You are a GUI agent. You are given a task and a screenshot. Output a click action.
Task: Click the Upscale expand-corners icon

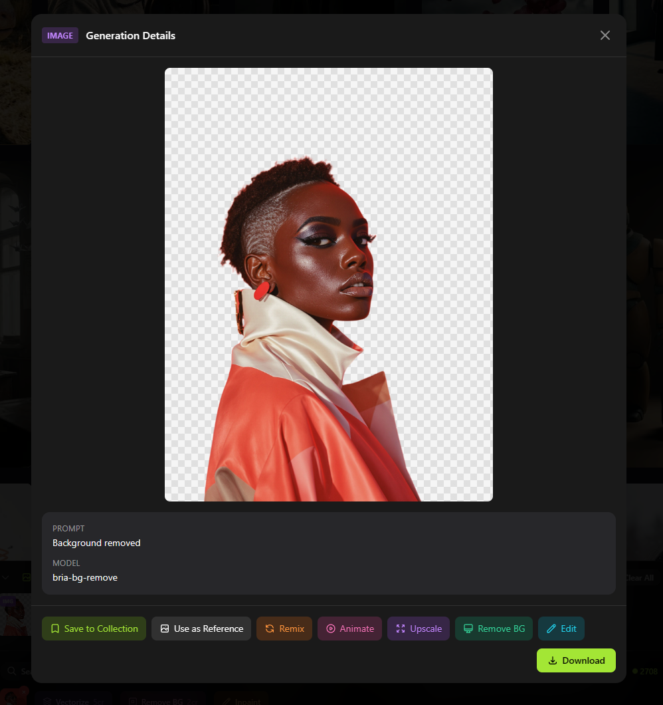point(401,629)
